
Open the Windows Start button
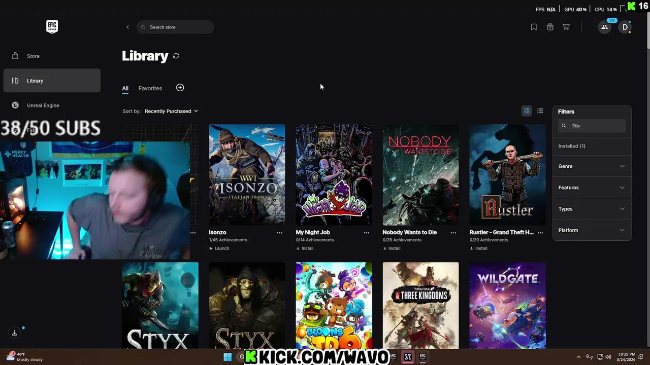click(x=227, y=357)
